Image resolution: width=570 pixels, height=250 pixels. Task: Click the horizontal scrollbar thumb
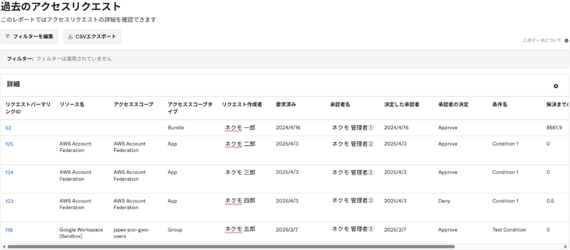[231, 247]
